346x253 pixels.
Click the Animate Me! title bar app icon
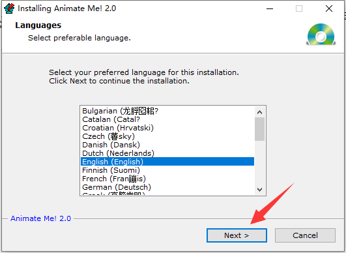coord(9,8)
